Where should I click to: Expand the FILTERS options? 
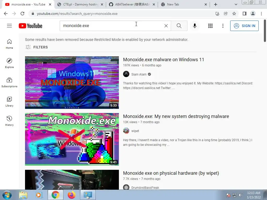click(37, 47)
